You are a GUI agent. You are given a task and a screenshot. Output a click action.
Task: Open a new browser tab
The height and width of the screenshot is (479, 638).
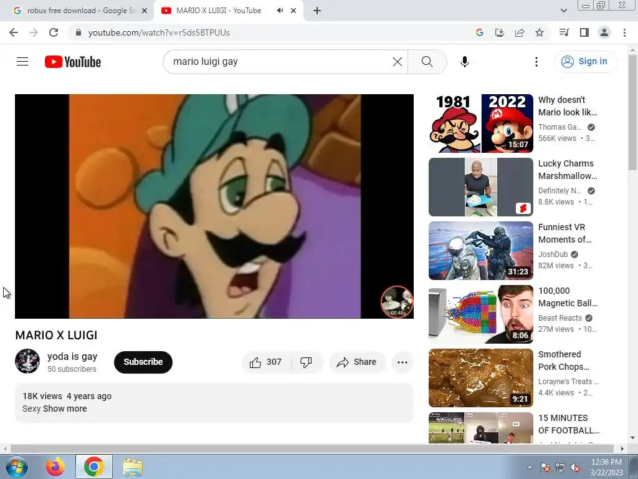(x=317, y=11)
